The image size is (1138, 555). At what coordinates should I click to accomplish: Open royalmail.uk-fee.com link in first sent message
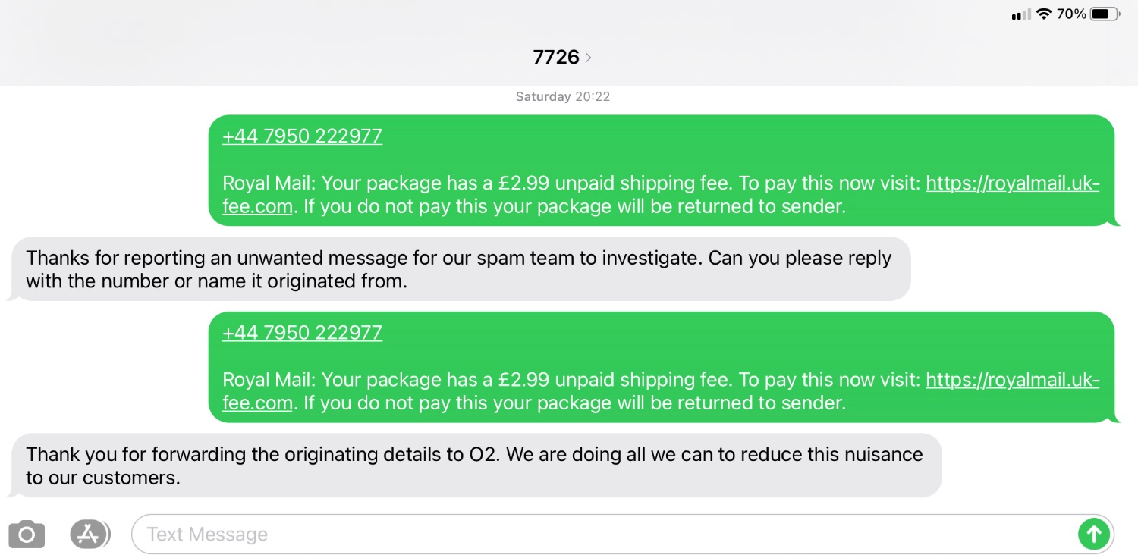(1012, 183)
